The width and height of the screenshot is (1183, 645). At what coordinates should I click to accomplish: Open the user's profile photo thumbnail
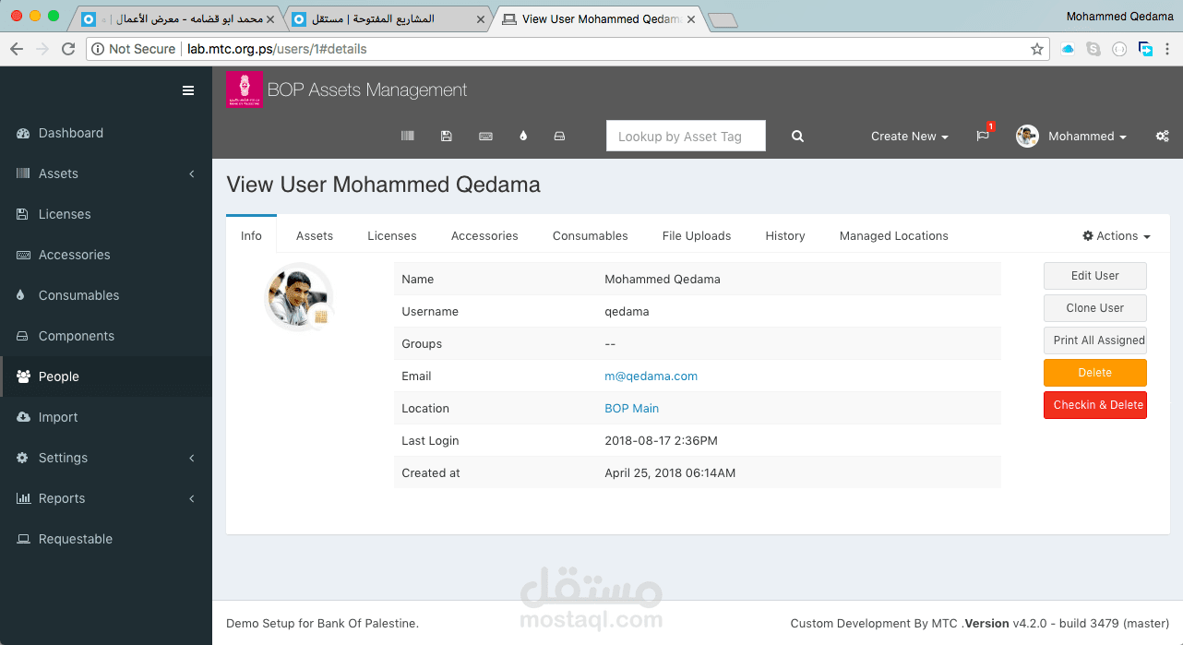[x=298, y=297]
